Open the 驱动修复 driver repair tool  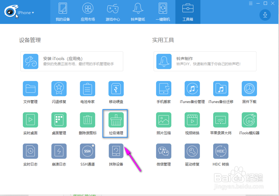(192, 151)
